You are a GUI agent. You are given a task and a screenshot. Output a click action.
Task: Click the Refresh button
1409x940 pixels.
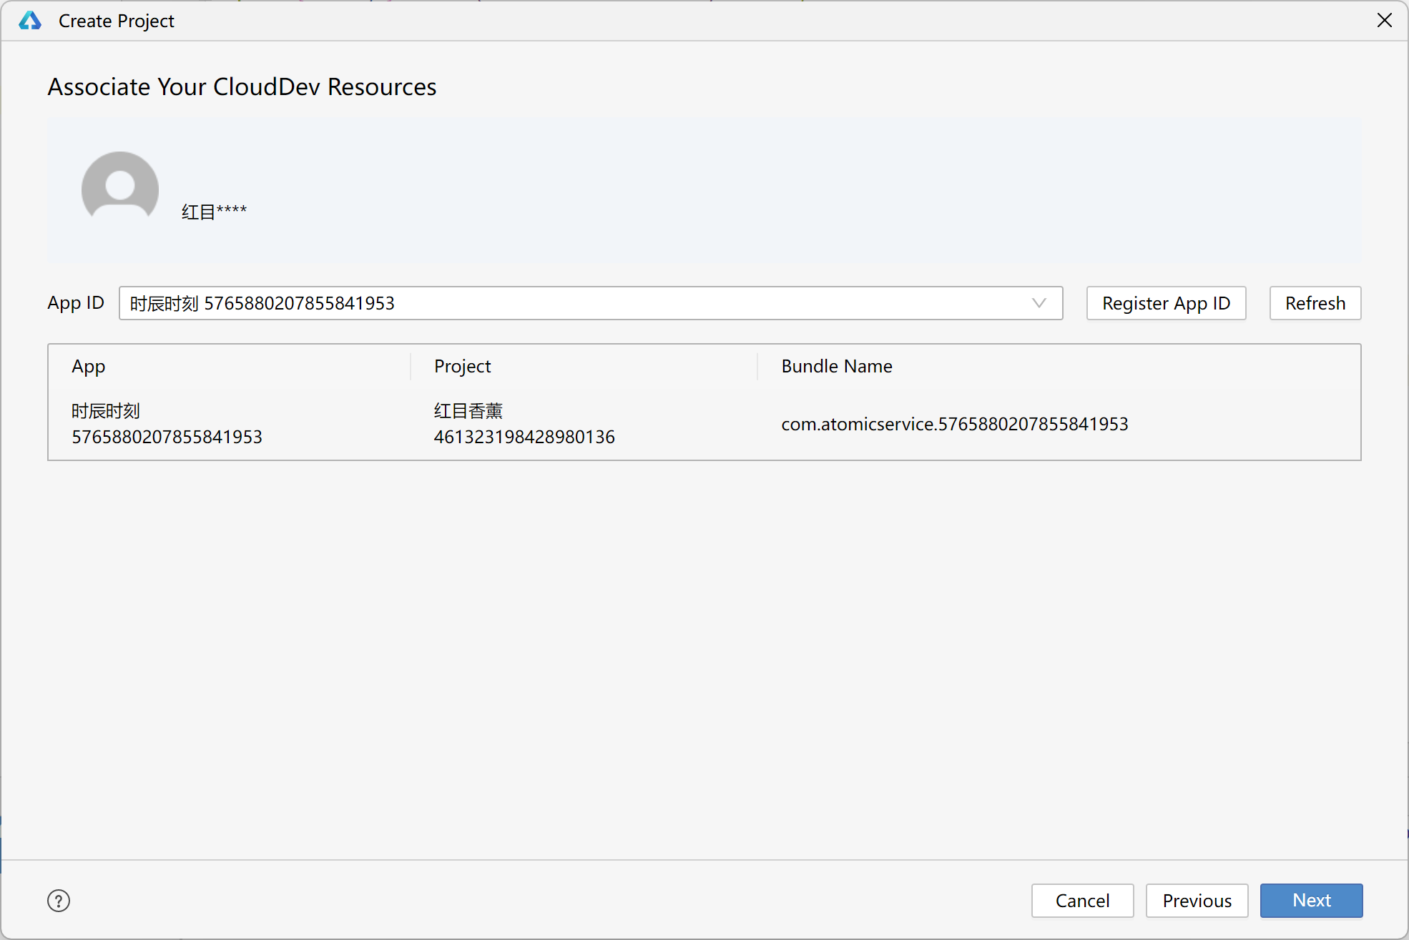(1315, 303)
